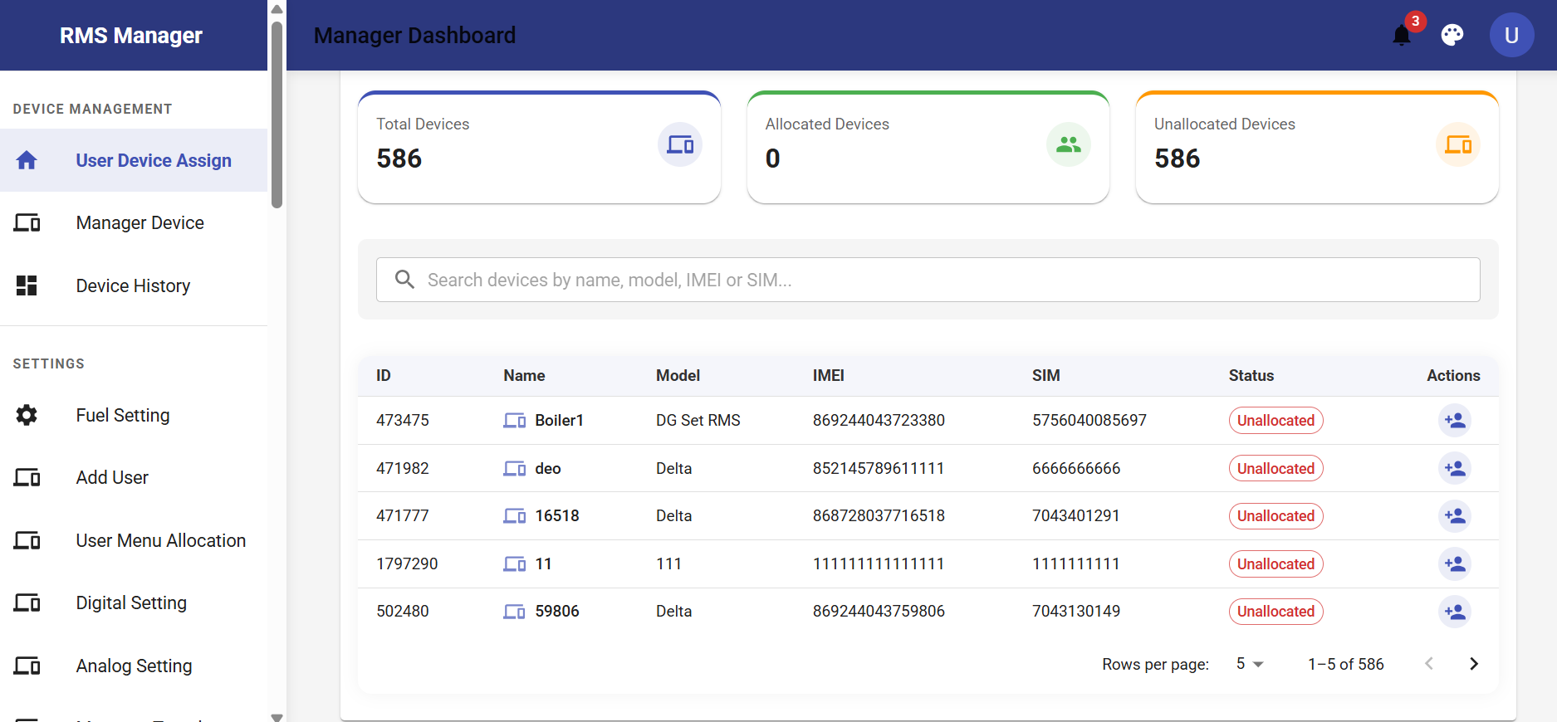1557x722 pixels.
Task: Click the Total Devices card
Action: click(x=539, y=147)
